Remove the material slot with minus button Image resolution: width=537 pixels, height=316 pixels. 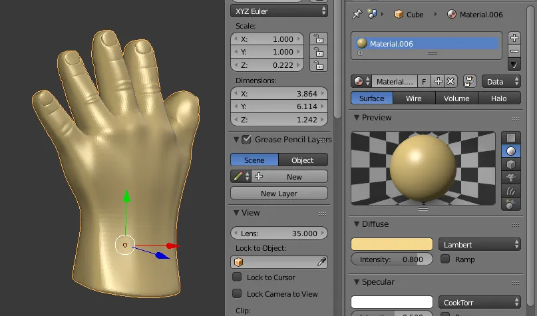tap(514, 51)
